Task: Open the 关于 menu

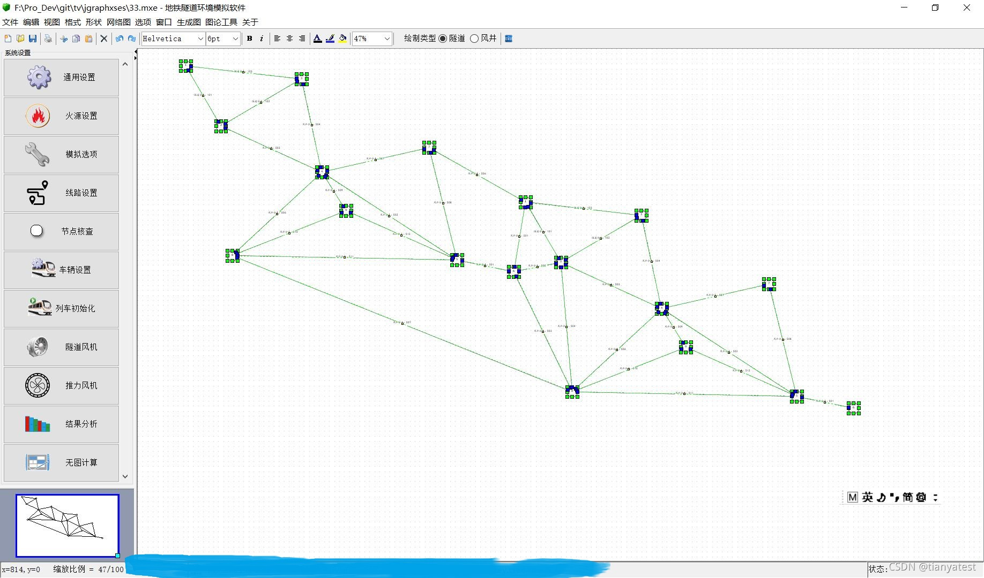Action: click(250, 22)
